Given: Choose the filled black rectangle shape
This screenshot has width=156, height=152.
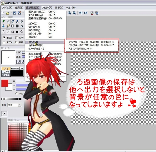Looking at the screenshot, I should pyautogui.click(x=17, y=32).
